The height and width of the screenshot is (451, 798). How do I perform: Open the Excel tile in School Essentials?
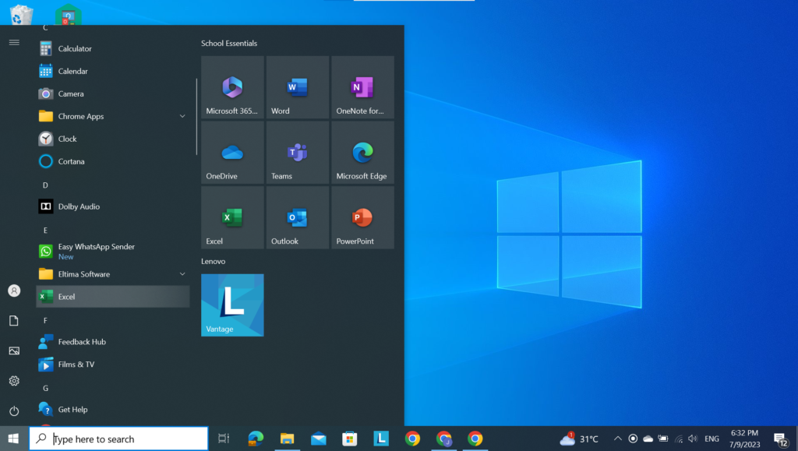pos(232,217)
